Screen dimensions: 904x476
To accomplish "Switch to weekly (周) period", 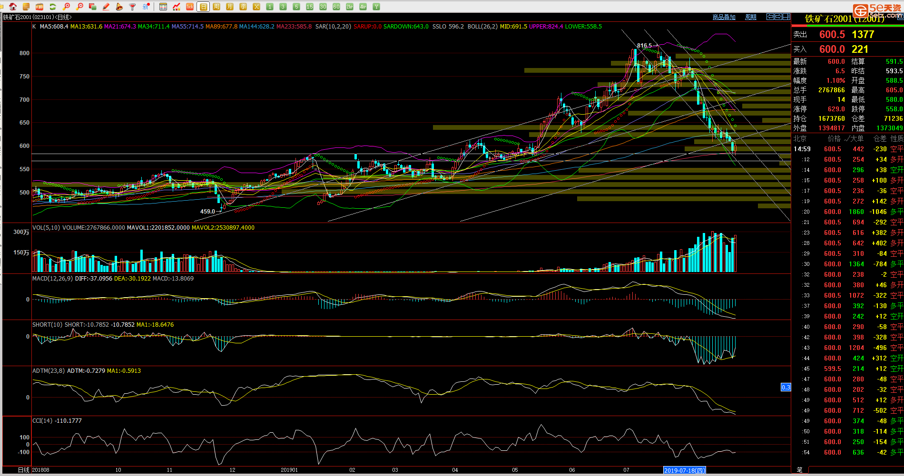I will 216,7.
